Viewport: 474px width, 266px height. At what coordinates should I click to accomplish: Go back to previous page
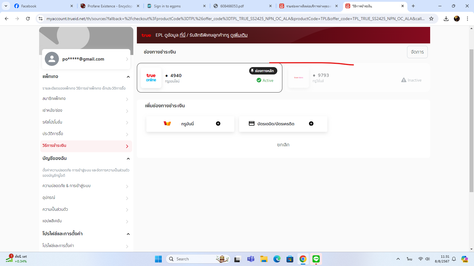[7, 19]
